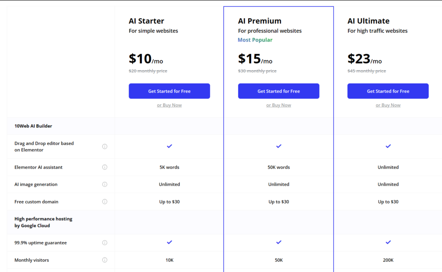Open info icon beside Elementor AI assistant
This screenshot has height=272, width=442.
tap(104, 167)
